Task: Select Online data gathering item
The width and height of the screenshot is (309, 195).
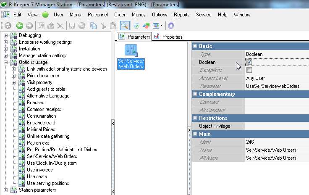Action: pyautogui.click(x=48, y=136)
